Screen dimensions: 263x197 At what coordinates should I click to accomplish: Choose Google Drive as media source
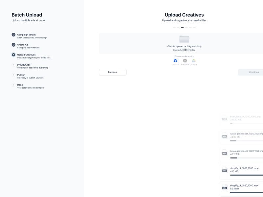193,60
